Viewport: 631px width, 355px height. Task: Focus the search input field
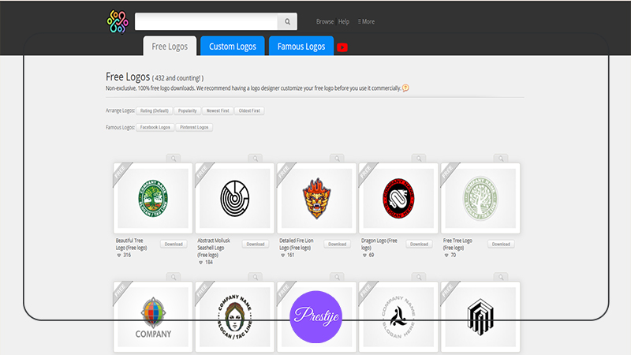[x=206, y=22]
